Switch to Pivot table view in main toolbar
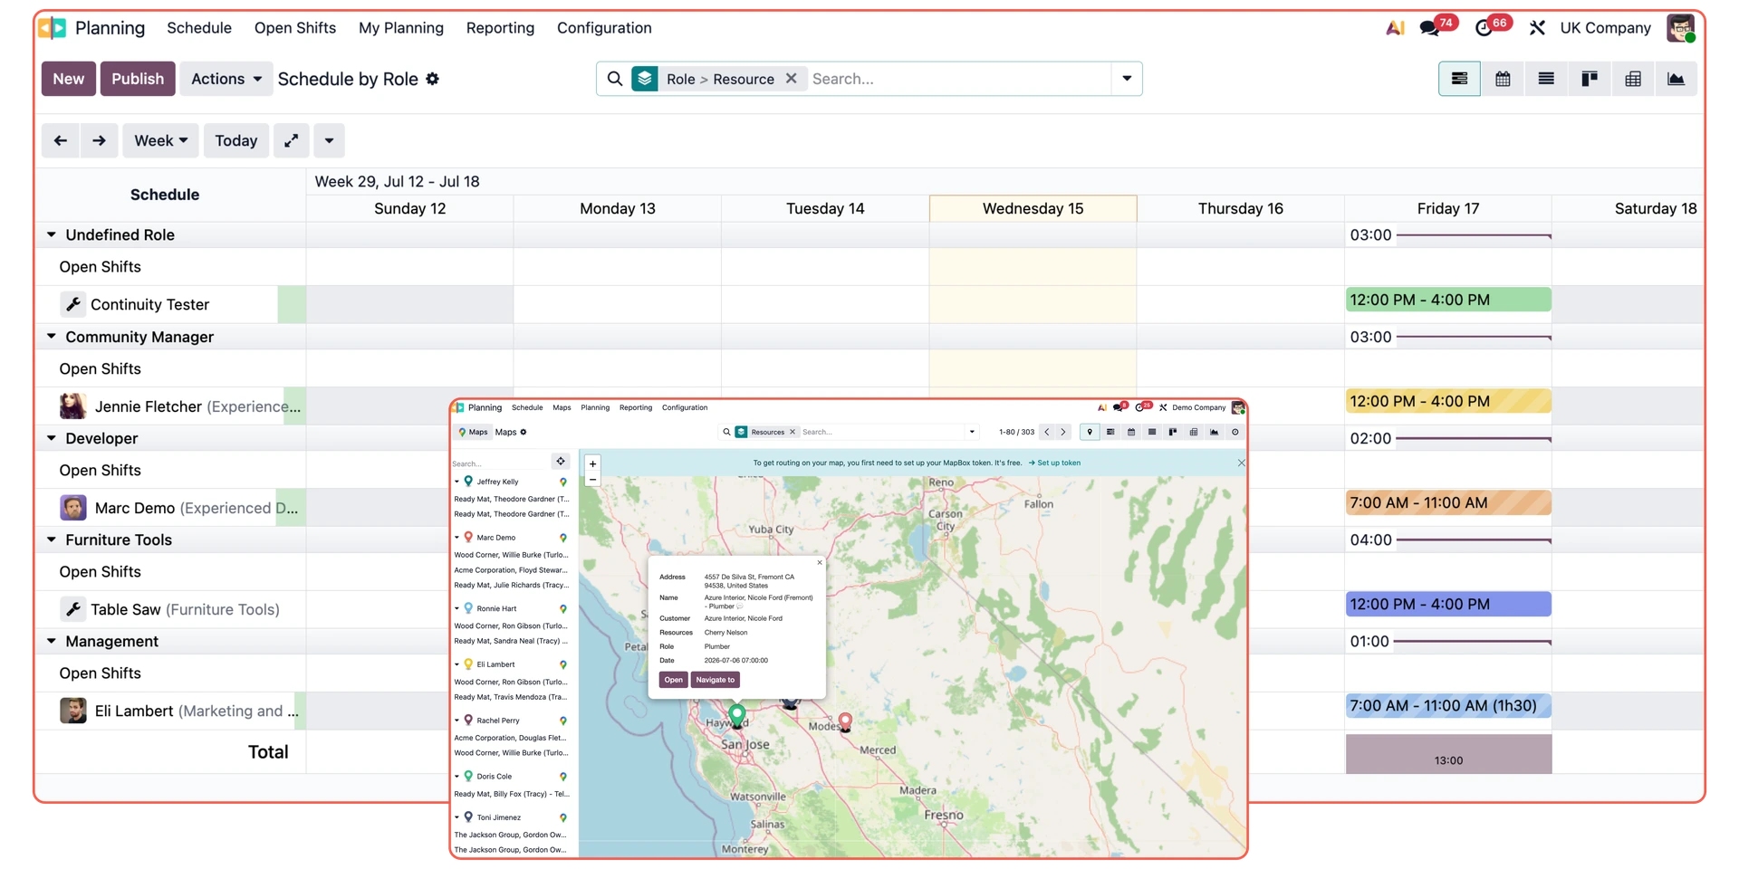Viewport: 1739px width, 869px height. (1633, 79)
